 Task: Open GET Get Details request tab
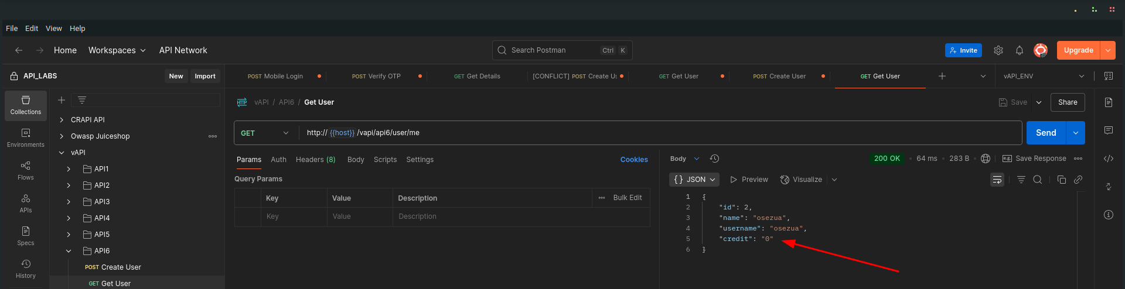[477, 76]
